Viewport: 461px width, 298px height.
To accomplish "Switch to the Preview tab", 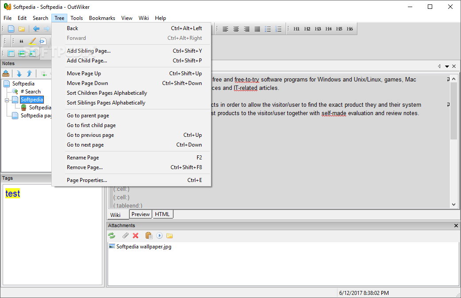I will tap(140, 214).
